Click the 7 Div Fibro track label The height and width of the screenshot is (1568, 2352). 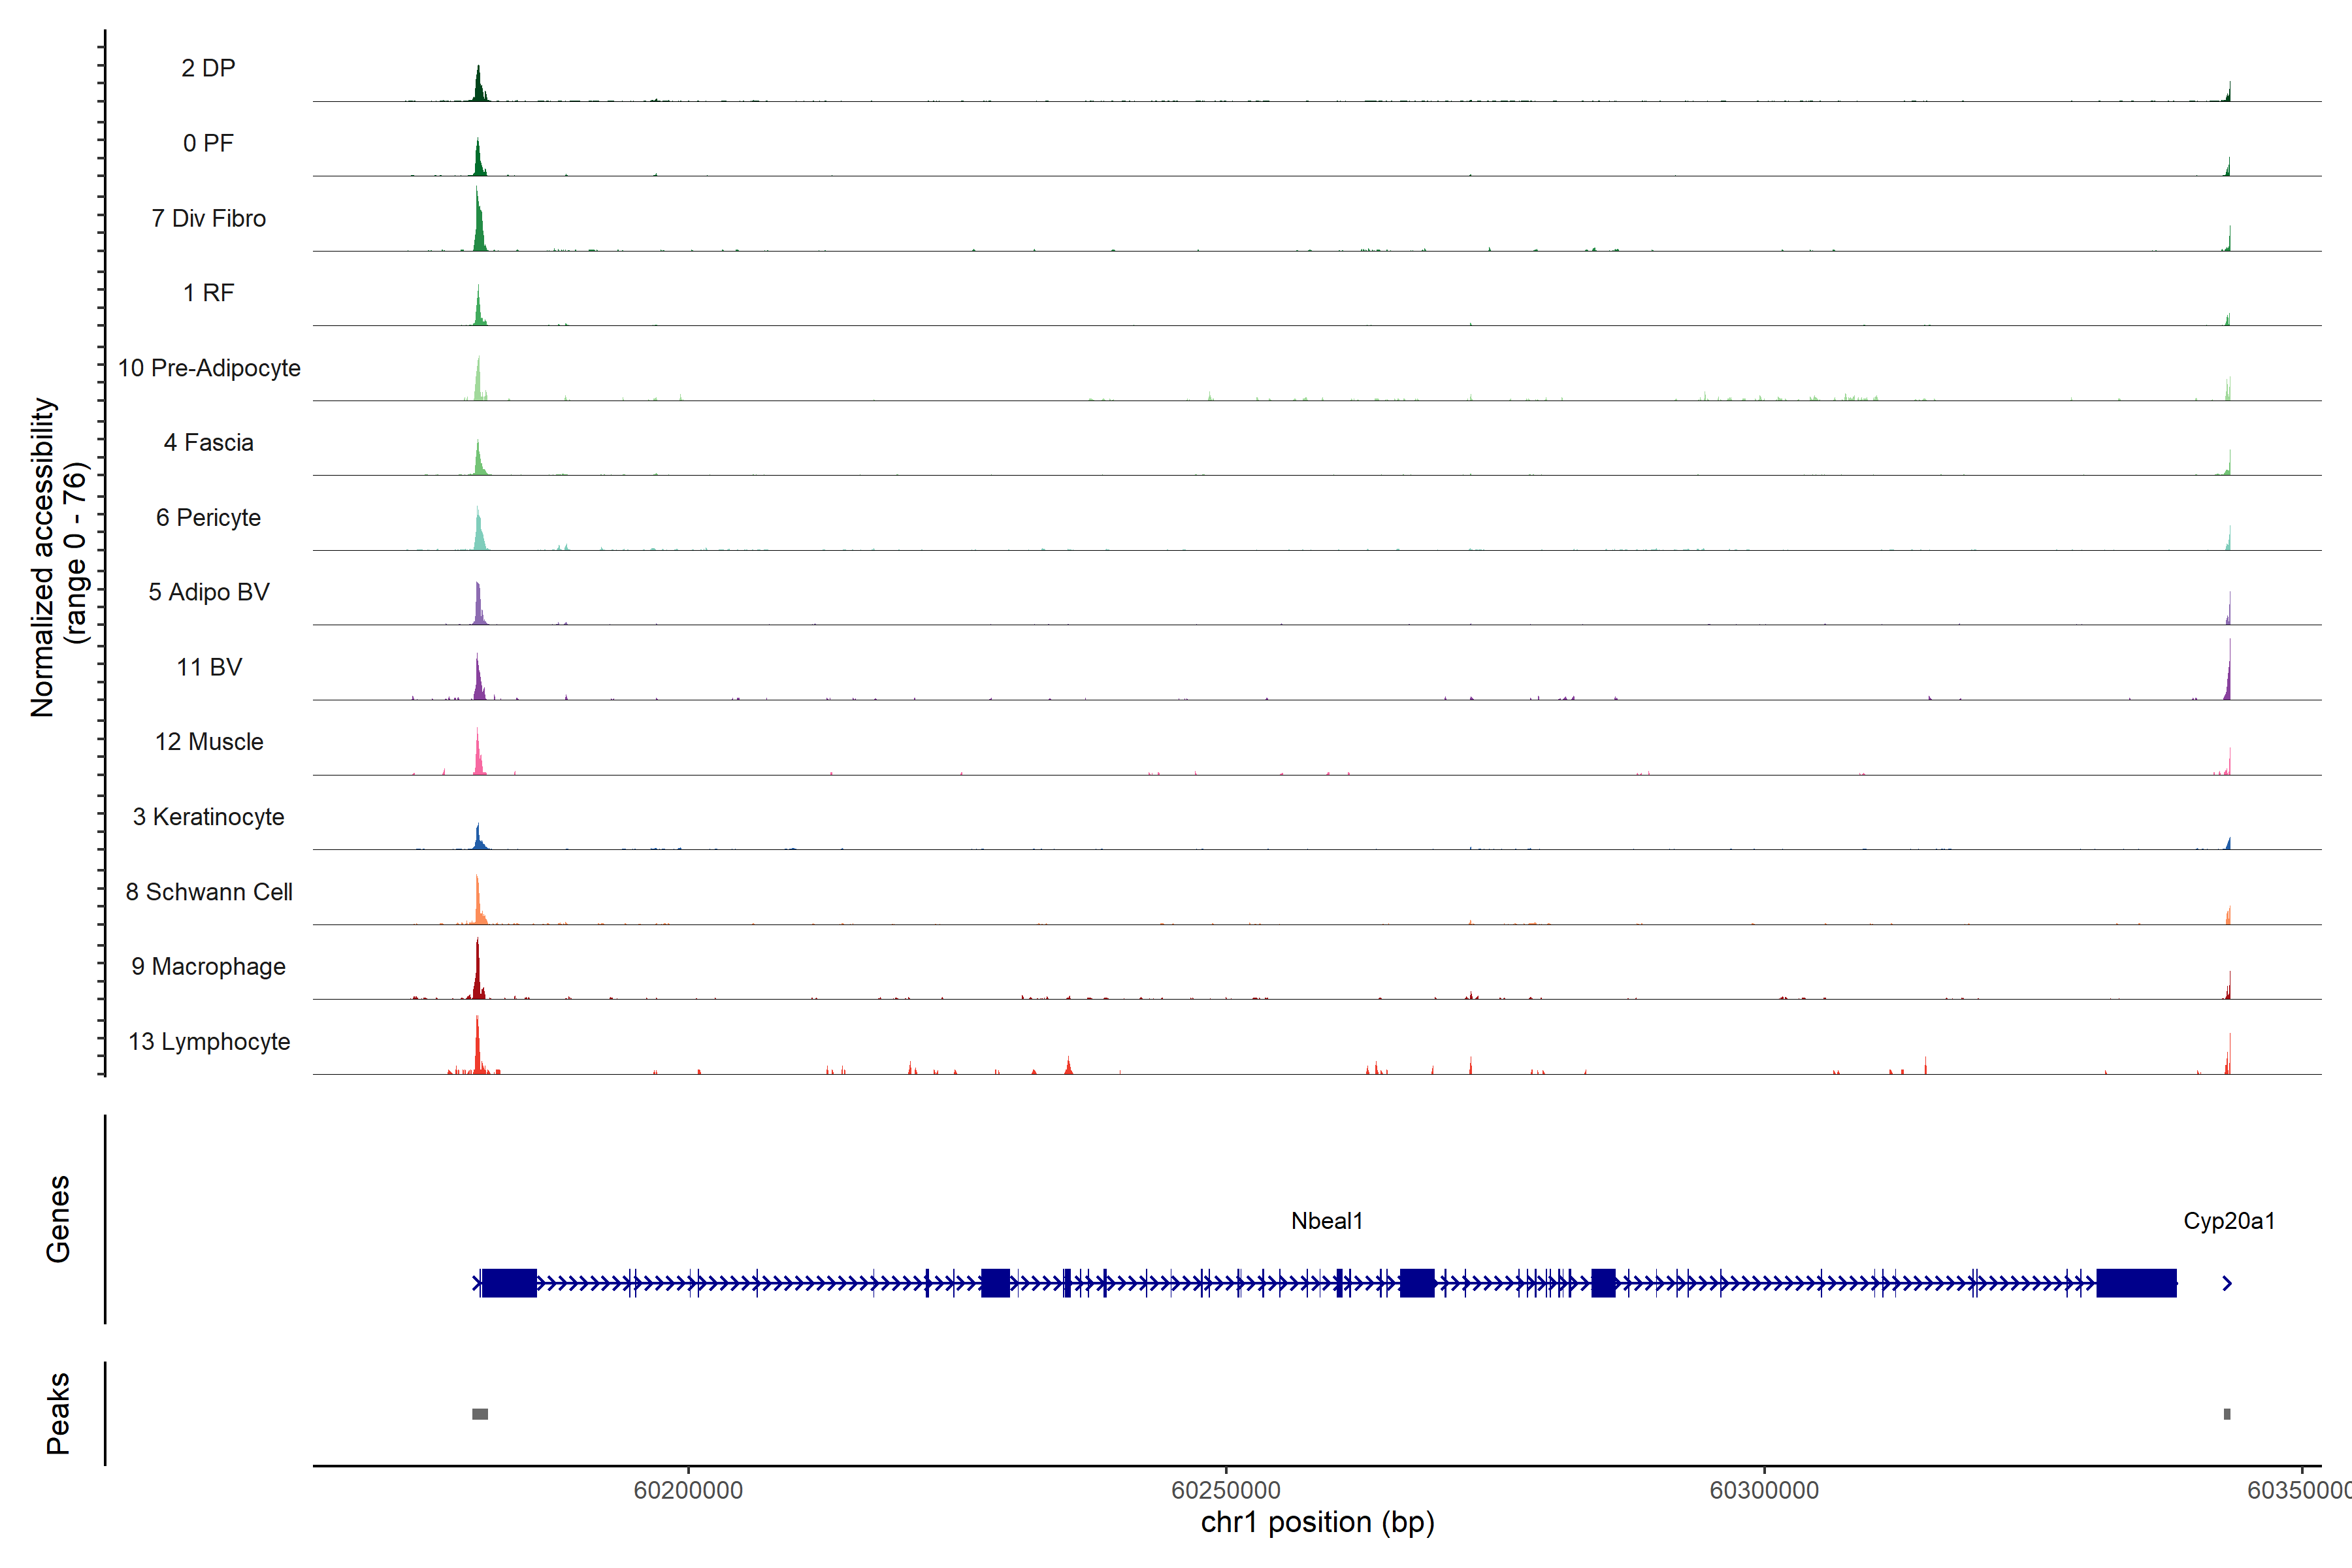coord(208,218)
